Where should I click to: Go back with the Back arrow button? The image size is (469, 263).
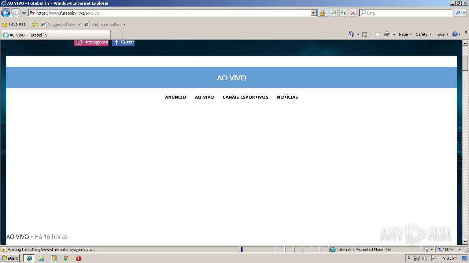pyautogui.click(x=5, y=13)
